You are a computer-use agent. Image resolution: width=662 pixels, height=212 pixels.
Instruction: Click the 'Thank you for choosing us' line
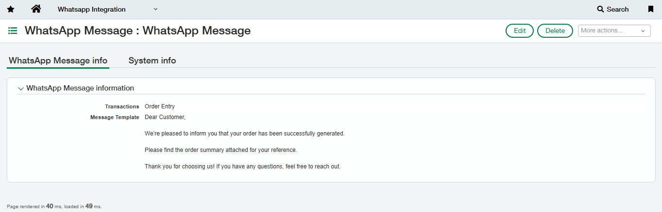tap(243, 167)
